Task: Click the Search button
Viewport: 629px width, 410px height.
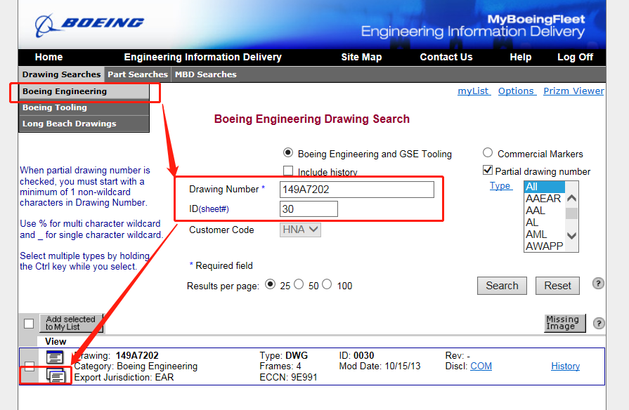Action: point(502,286)
